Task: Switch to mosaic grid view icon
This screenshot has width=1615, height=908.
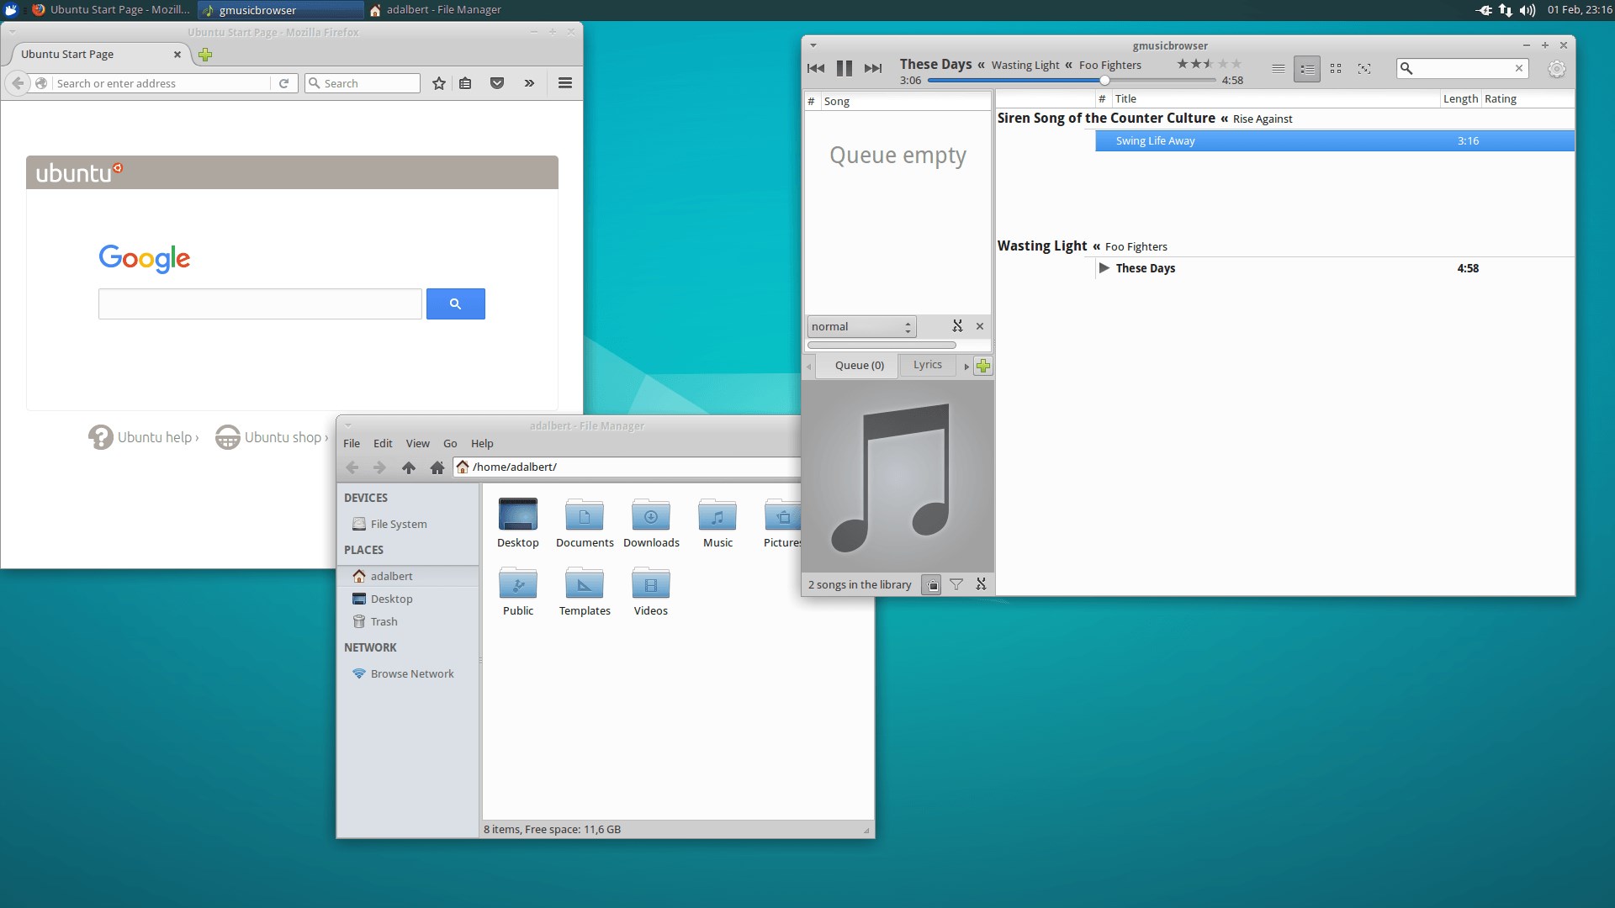Action: (1336, 69)
